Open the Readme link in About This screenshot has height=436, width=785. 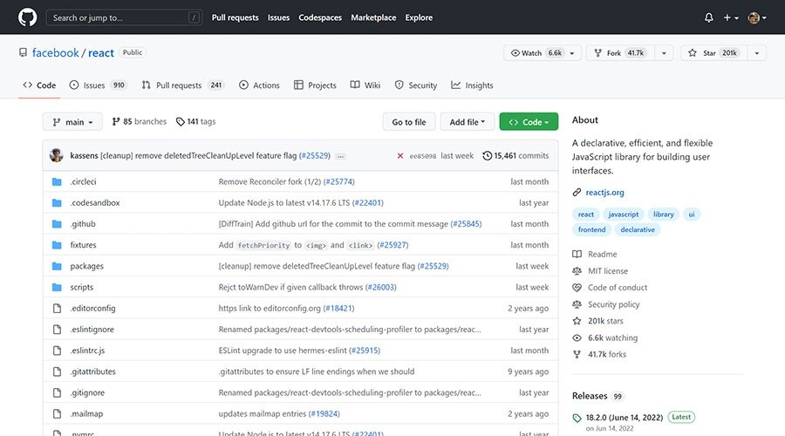click(595, 255)
